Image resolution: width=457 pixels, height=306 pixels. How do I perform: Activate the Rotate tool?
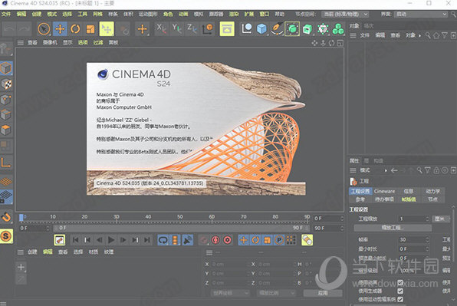point(75,29)
